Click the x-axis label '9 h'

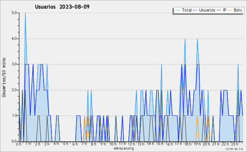[x=103, y=144]
